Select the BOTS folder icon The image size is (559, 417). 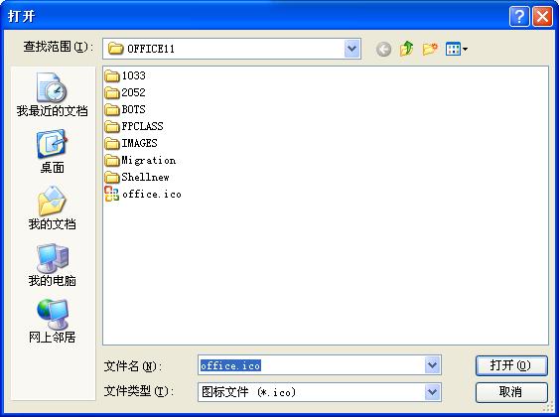click(x=112, y=110)
